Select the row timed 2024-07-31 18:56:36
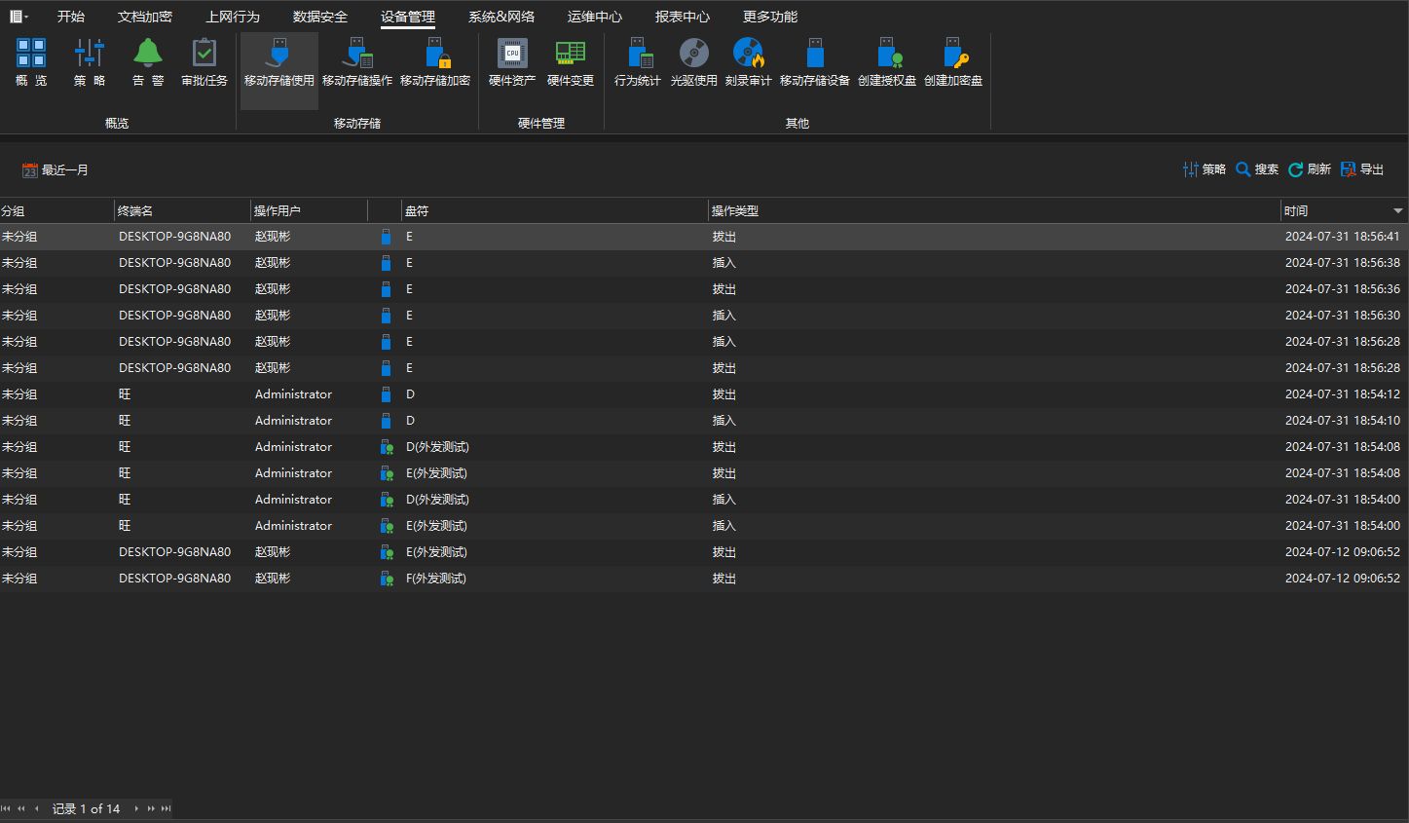The image size is (1409, 823). pyautogui.click(x=704, y=289)
